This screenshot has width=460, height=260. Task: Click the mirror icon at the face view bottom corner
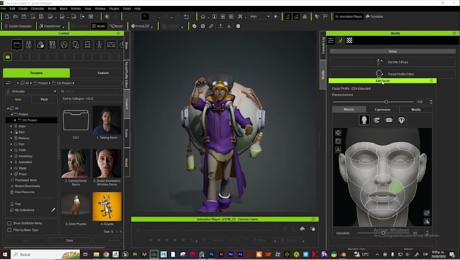427,222
